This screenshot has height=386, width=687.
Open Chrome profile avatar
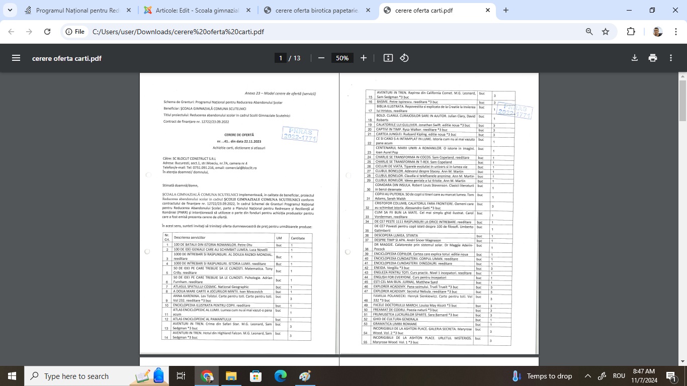(x=658, y=32)
